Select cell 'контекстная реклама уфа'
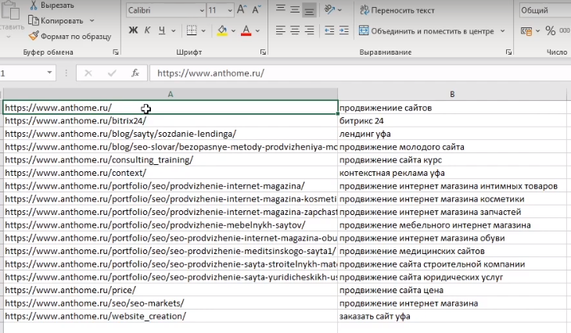This screenshot has width=571, height=333. pos(452,173)
